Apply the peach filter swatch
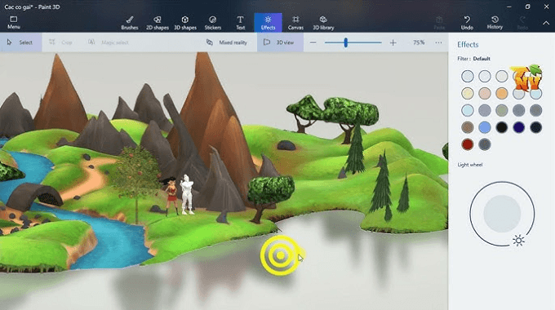 coord(485,94)
